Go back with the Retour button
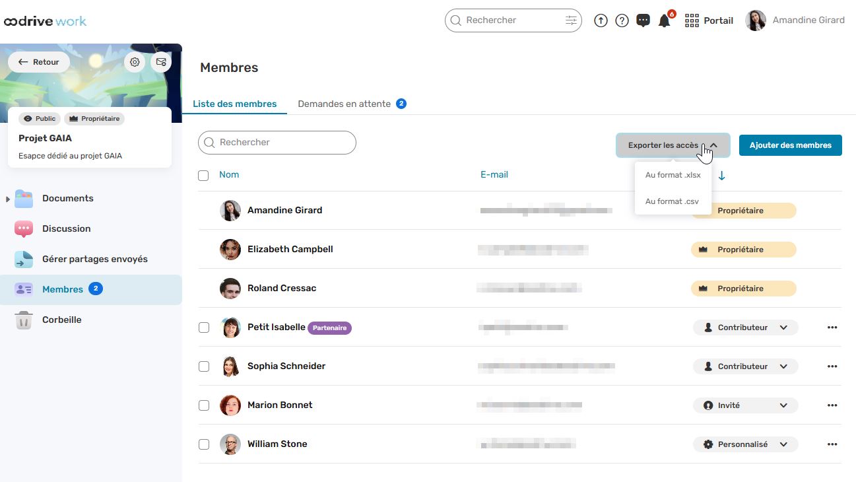The image size is (856, 482). [39, 62]
